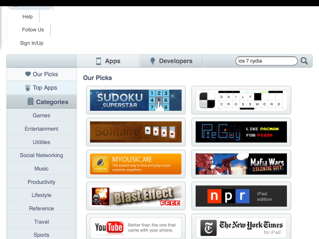Click the search field containing ios 7 cydia

pyautogui.click(x=266, y=61)
